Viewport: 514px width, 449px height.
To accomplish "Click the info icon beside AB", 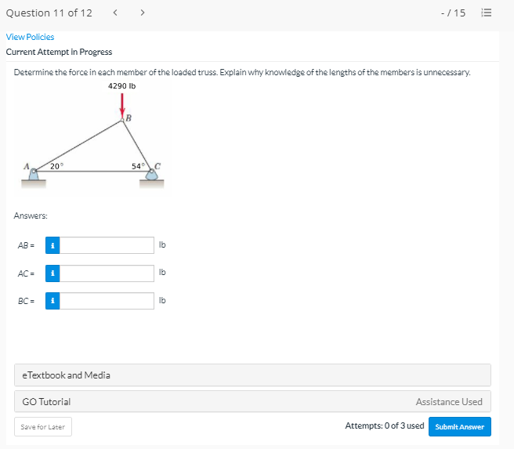I will tap(52, 245).
